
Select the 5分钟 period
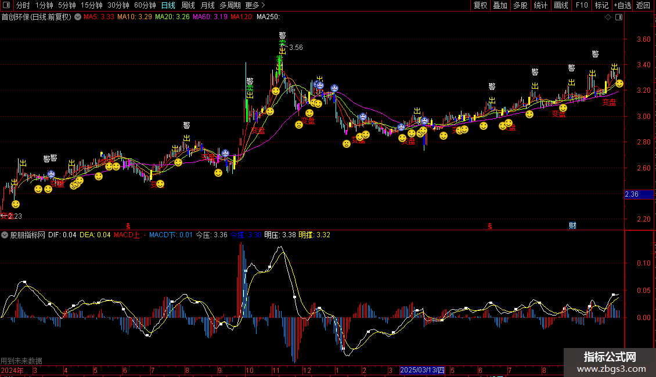point(67,5)
